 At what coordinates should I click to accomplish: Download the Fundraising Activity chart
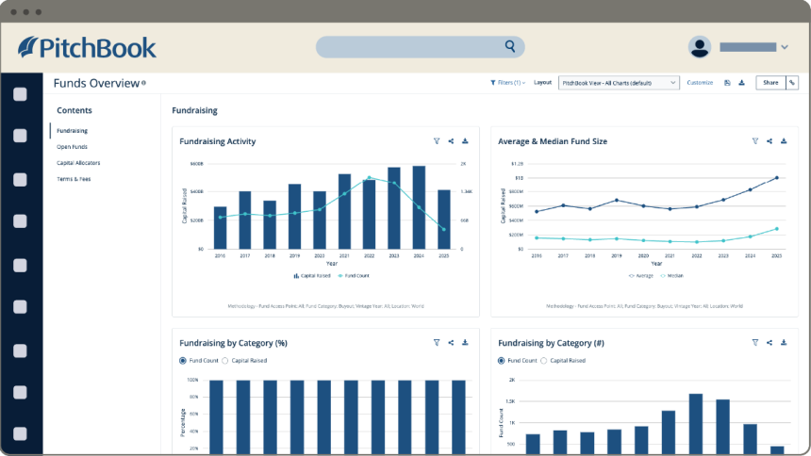[465, 141]
